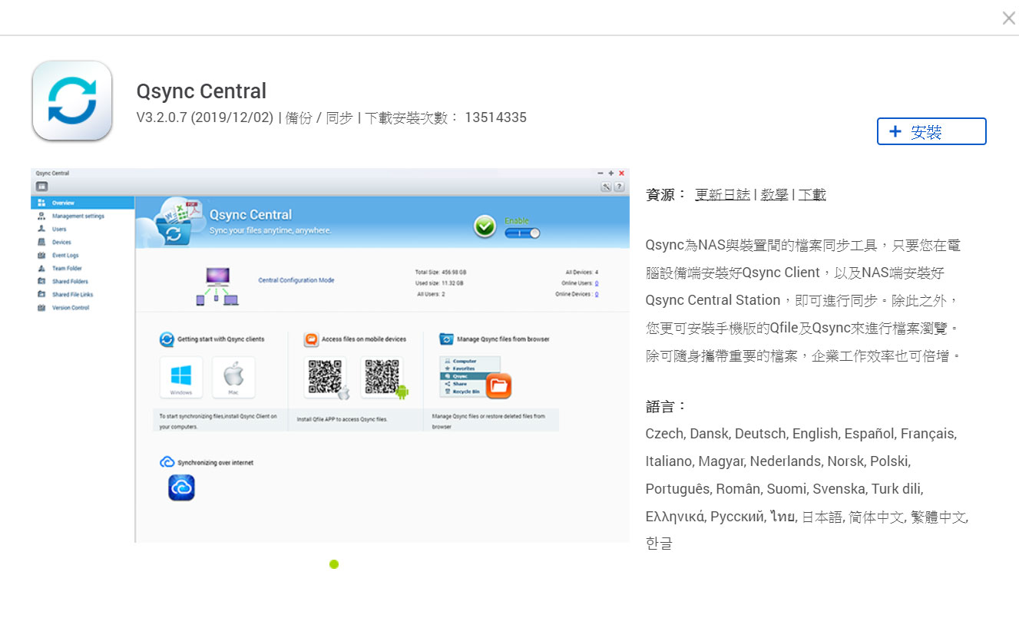Image resolution: width=1019 pixels, height=628 pixels.
Task: Select Overview in the sidebar
Action: coord(63,203)
